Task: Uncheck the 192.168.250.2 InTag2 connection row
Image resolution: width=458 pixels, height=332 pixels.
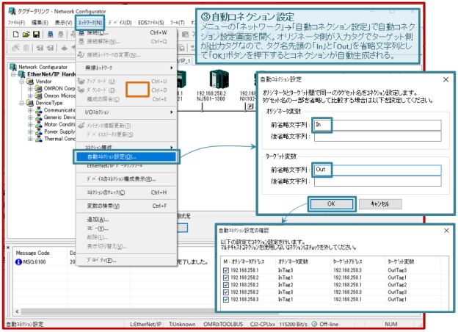Action: click(226, 285)
